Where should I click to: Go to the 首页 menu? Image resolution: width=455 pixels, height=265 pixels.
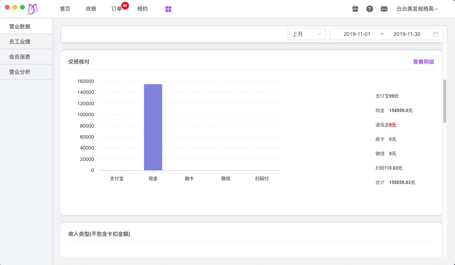pyautogui.click(x=65, y=9)
